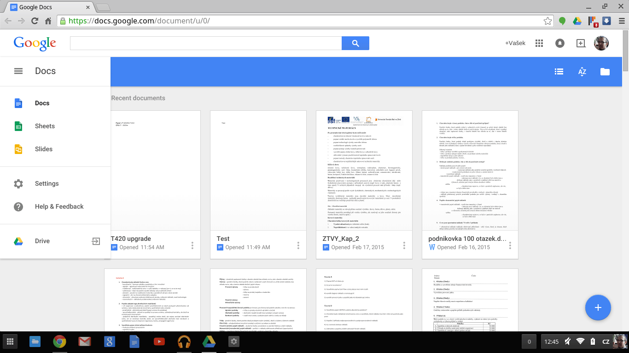The width and height of the screenshot is (629, 353).
Task: Focus the Google search field
Action: tap(206, 43)
